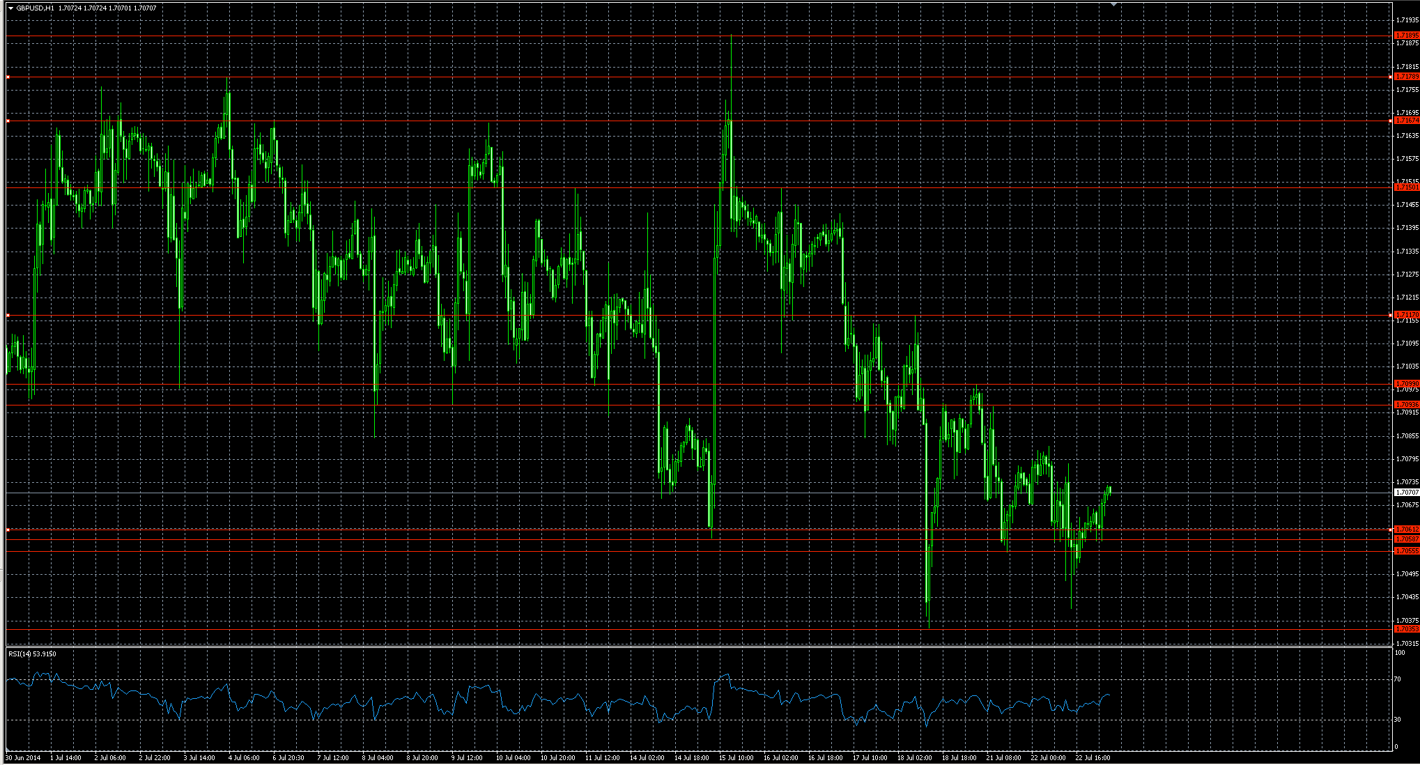The height and width of the screenshot is (765, 1420).
Task: Click the 22 Jul 16:00 time label
Action: (x=1092, y=757)
